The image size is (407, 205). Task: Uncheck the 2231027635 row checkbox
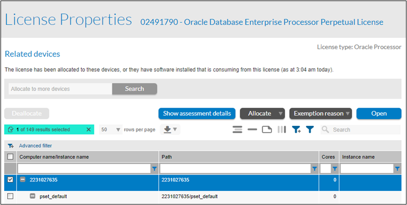pos(10,180)
